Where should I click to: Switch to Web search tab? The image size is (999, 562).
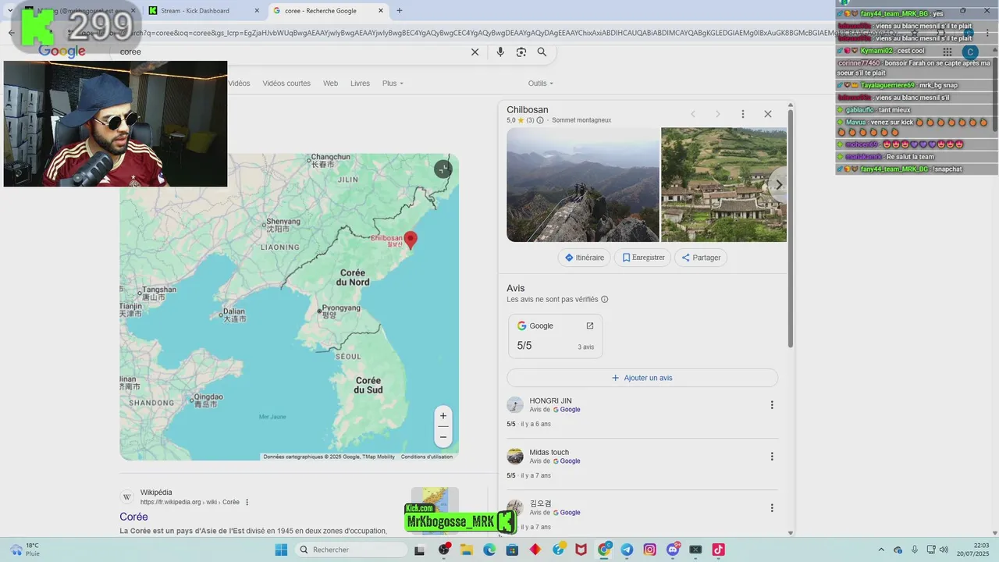click(331, 84)
